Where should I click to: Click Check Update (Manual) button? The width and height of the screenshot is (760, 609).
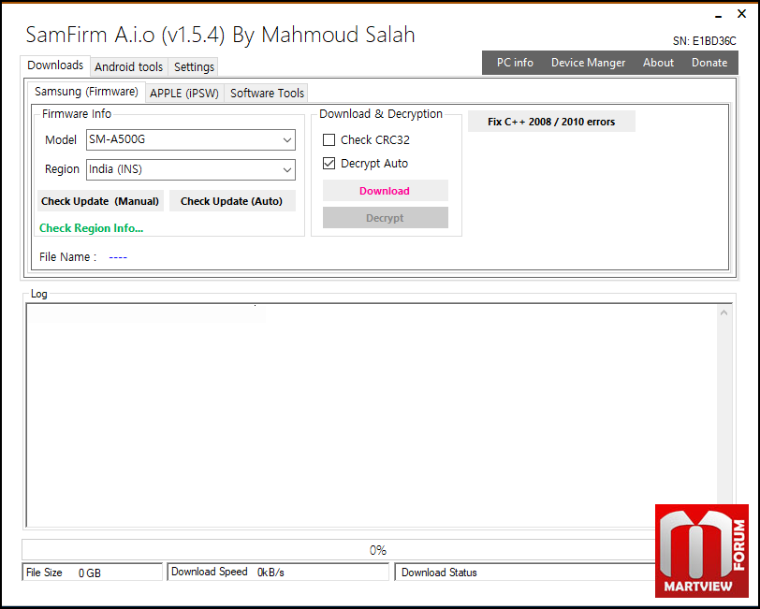tap(100, 201)
